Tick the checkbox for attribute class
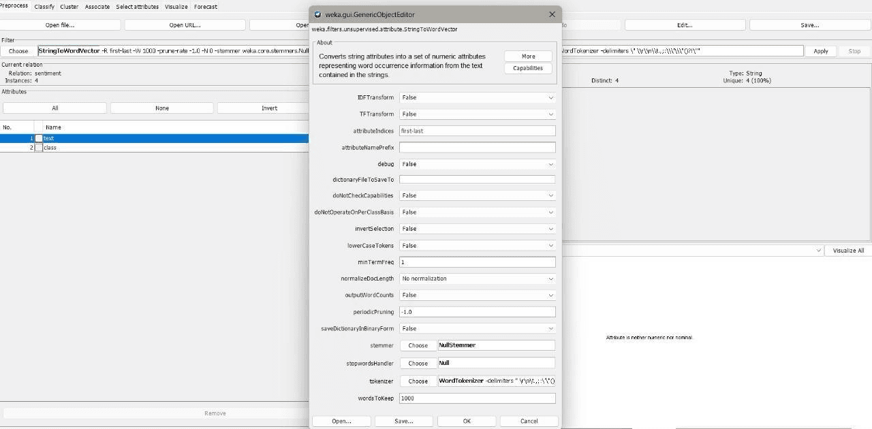Viewport: 872px width, 429px height. (39, 148)
